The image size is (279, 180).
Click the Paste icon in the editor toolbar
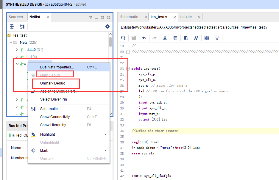click(x=186, y=38)
